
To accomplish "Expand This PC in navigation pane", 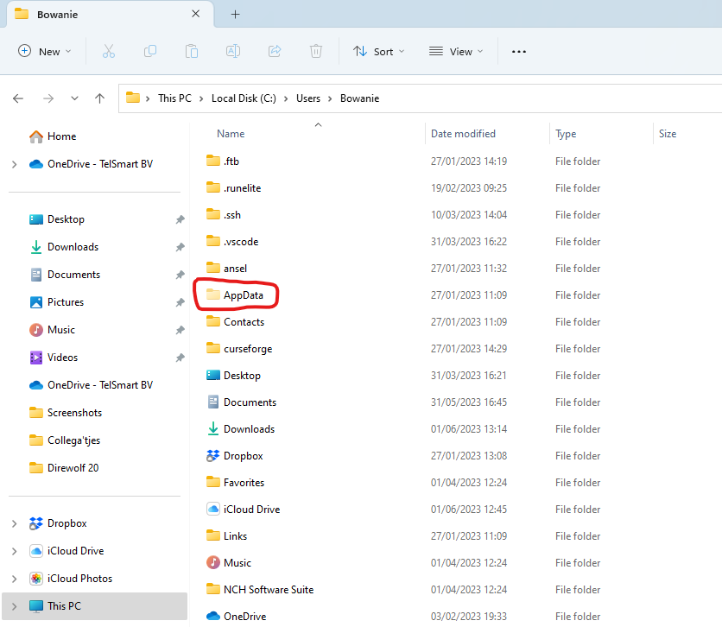I will coord(14,606).
